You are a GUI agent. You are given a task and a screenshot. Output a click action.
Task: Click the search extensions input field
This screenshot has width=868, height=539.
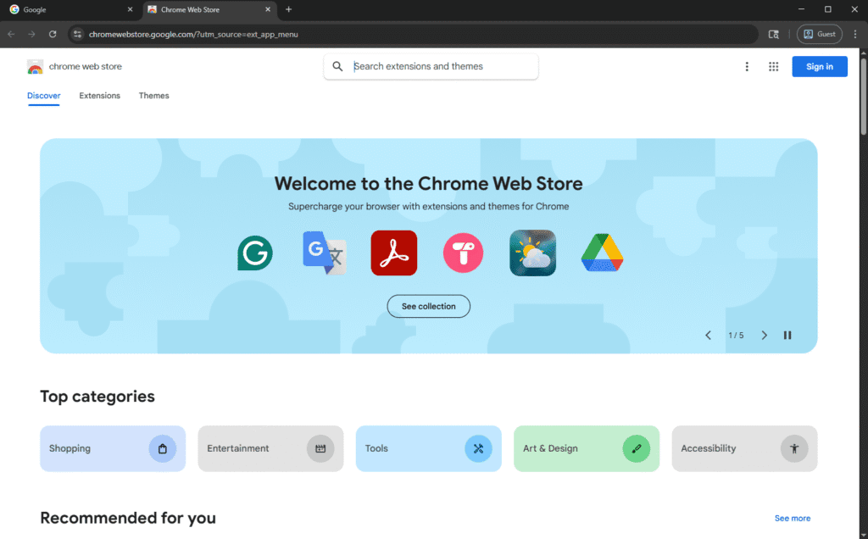[431, 66]
